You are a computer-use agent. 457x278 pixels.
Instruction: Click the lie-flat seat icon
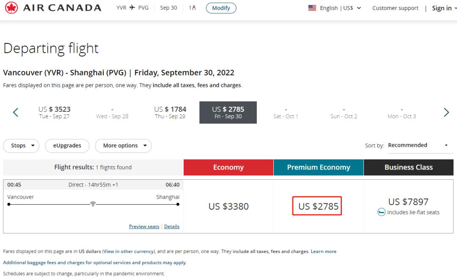tap(381, 212)
